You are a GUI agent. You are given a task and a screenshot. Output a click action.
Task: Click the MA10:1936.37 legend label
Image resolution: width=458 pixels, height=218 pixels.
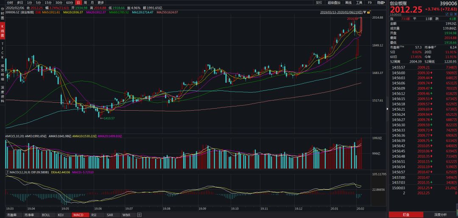73,13
